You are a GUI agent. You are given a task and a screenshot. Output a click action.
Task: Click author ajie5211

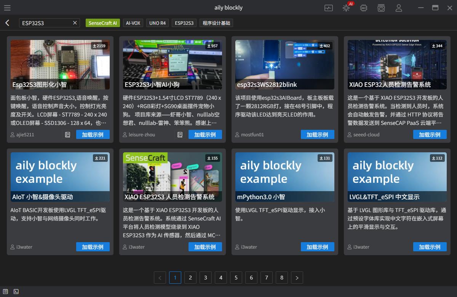pyautogui.click(x=22, y=134)
